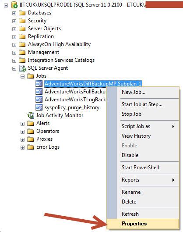
Task: Select the AdventureWorksDiffBackupMP.Subplan_1 job label
Action: click(x=93, y=84)
